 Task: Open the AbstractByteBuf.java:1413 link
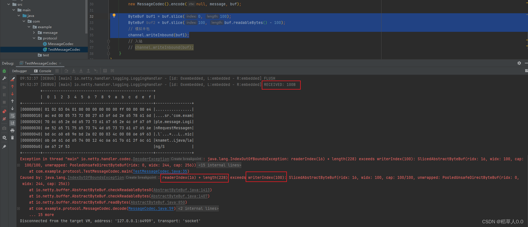[x=182, y=190]
